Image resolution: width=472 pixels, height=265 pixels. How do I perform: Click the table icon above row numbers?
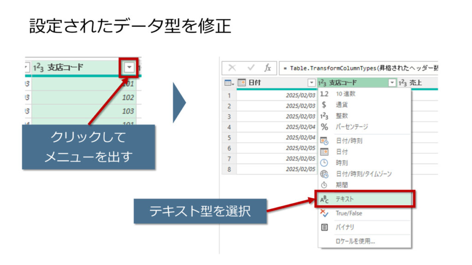[x=228, y=83]
